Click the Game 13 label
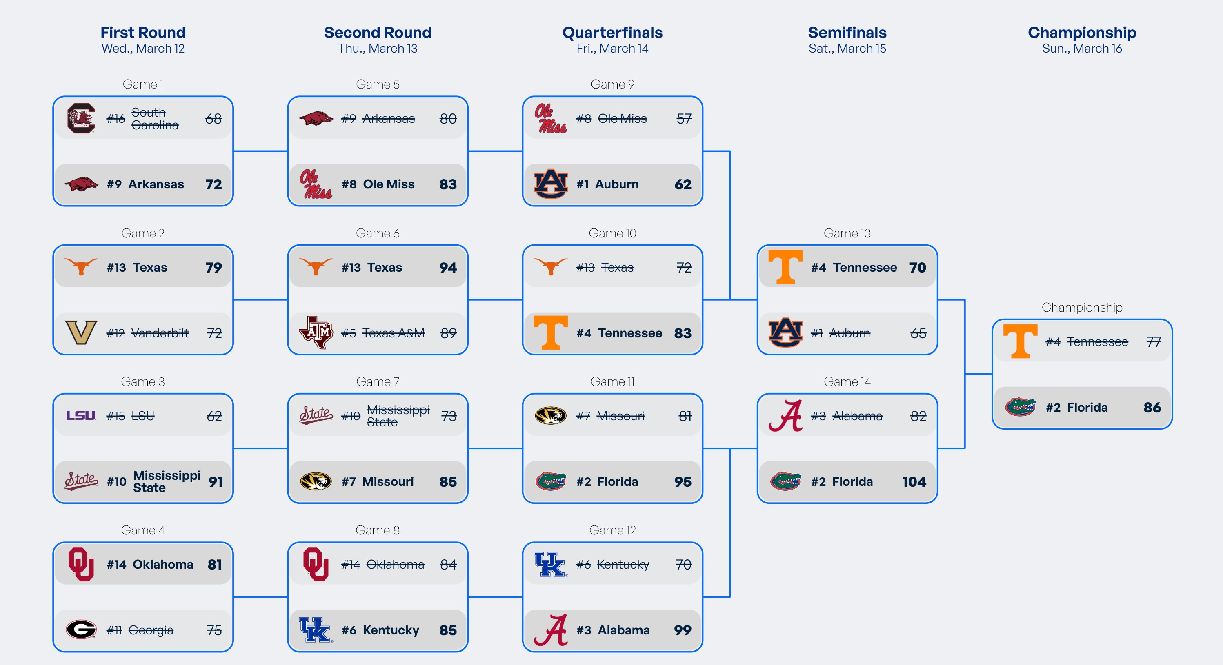 tap(847, 233)
